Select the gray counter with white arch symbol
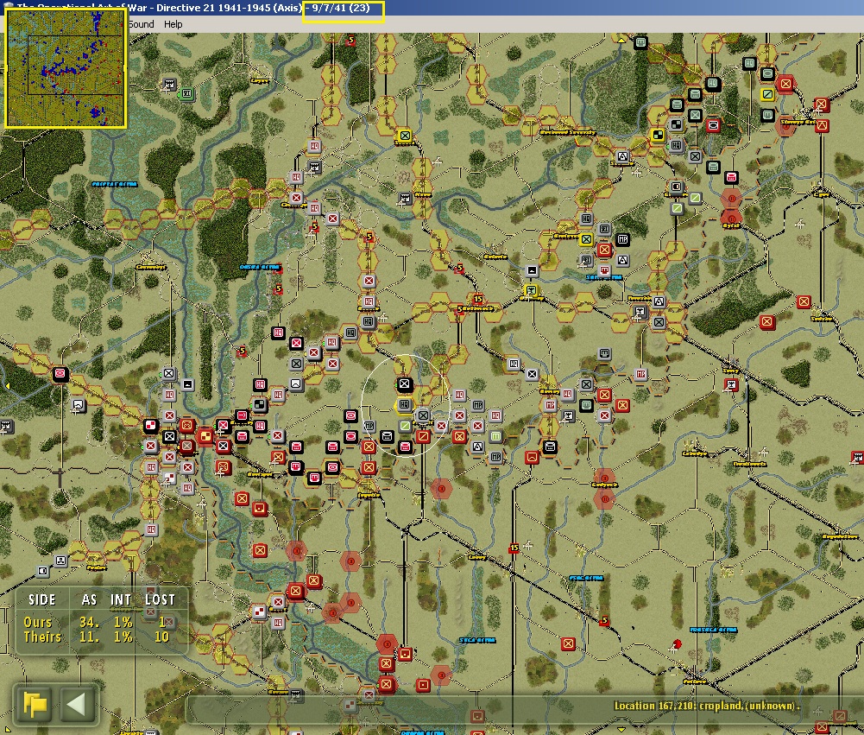Image resolution: width=864 pixels, height=735 pixels. 296,383
